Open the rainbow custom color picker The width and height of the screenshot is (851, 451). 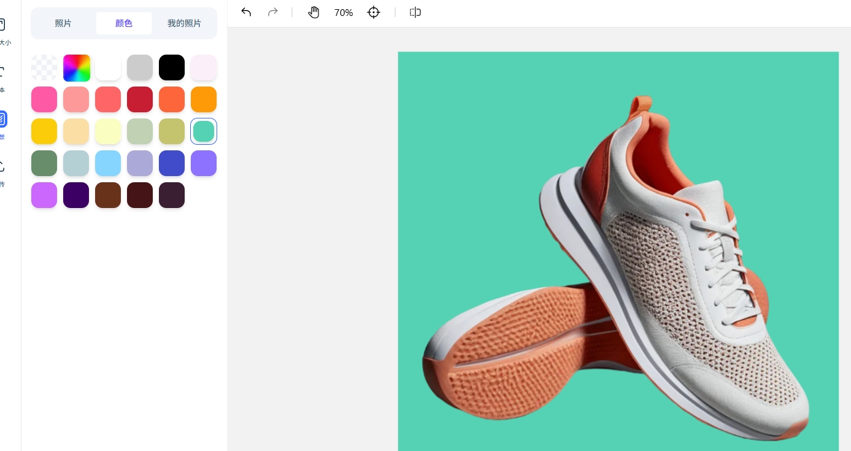point(77,67)
